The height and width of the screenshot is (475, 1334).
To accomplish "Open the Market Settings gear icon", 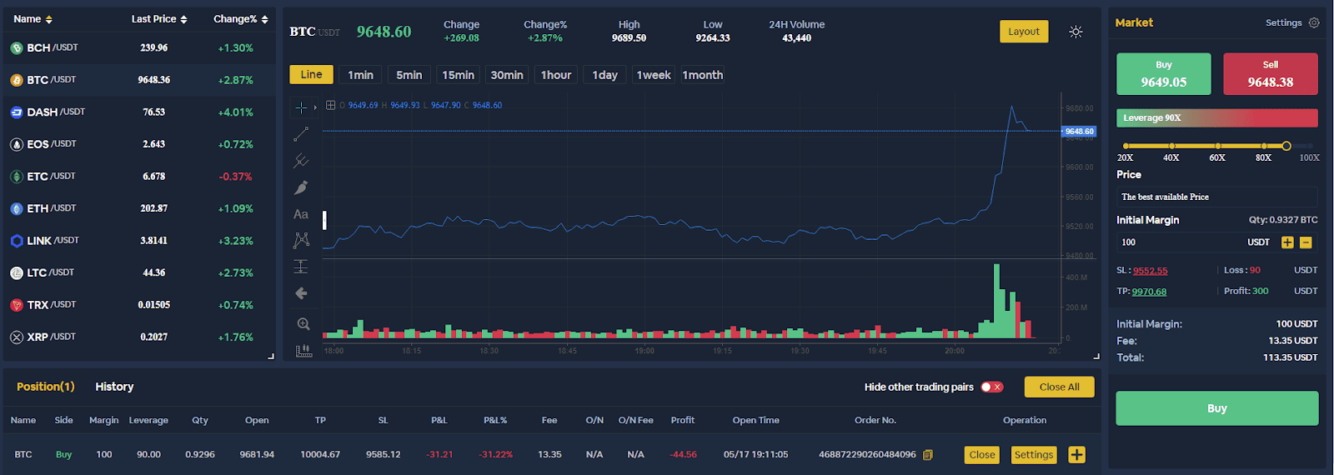I will coord(1314,22).
